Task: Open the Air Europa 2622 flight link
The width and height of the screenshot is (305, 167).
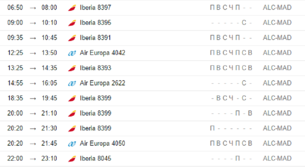Action: (x=102, y=83)
